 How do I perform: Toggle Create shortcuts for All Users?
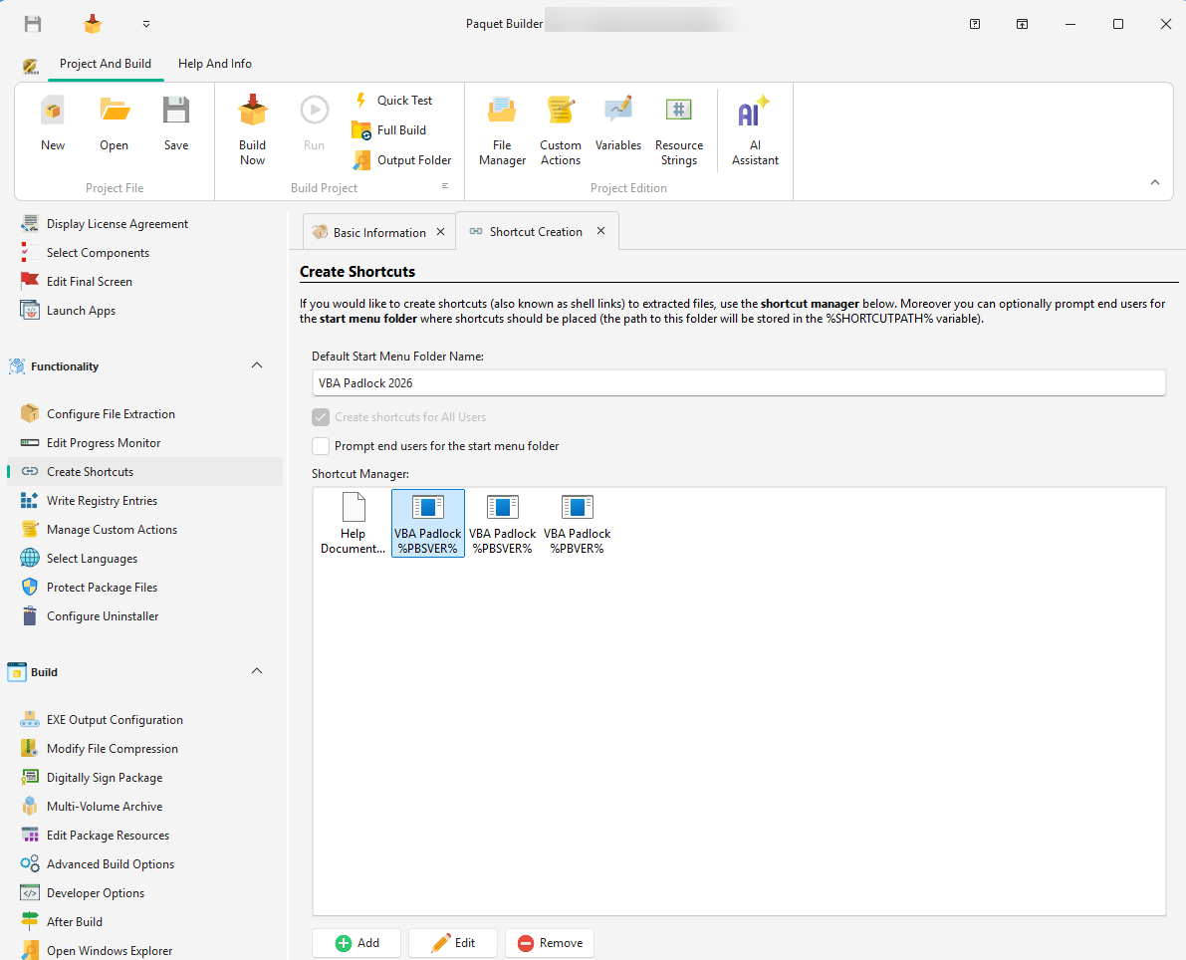321,417
